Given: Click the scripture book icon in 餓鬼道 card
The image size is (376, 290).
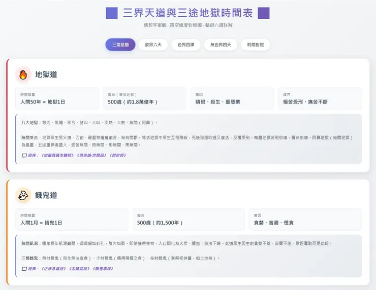Looking at the screenshot, I should coord(24,269).
